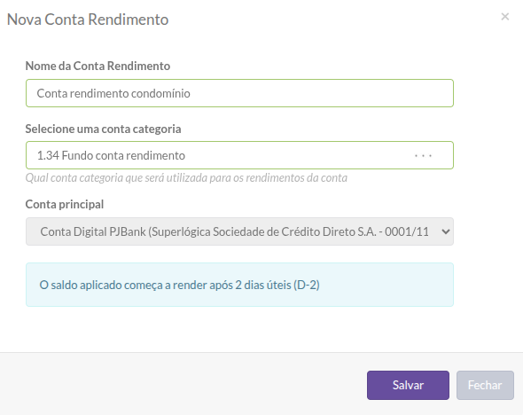Focus the Nome da Conta Rendimento field
This screenshot has width=523, height=415.
239,93
